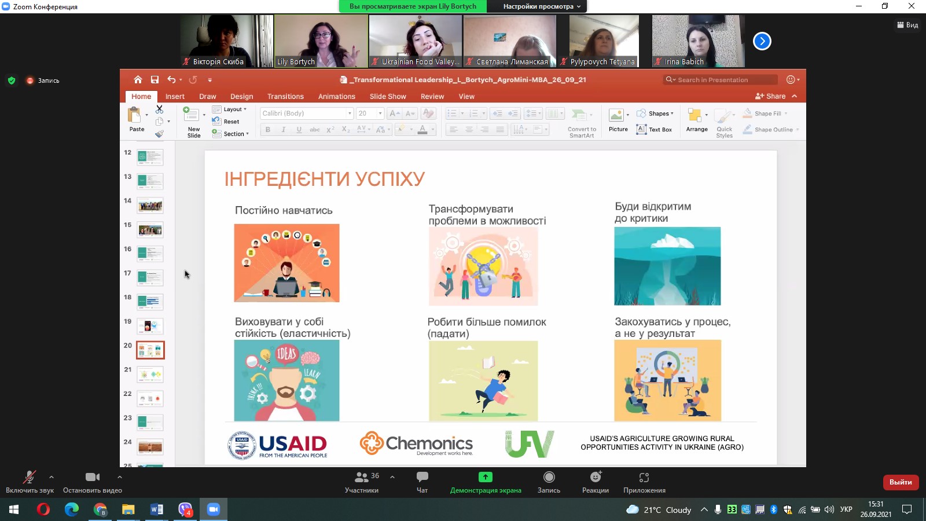Switch to the Insert tab
This screenshot has width=926, height=521.
tap(175, 97)
